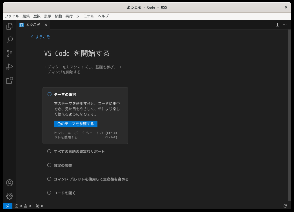Go back via the ようこそ link
The image size is (294, 212).
pyautogui.click(x=40, y=37)
